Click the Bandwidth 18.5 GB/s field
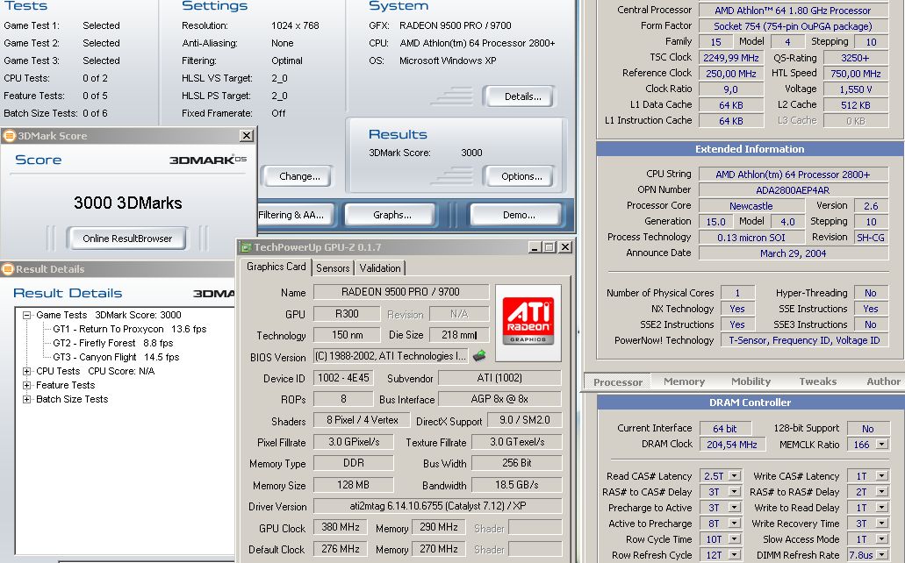This screenshot has height=563, width=905. [x=516, y=485]
